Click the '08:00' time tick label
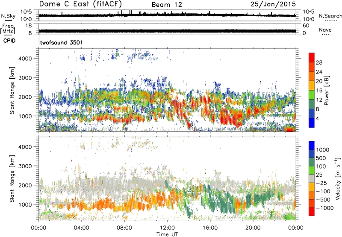This screenshot has width=342, height=237. click(124, 228)
